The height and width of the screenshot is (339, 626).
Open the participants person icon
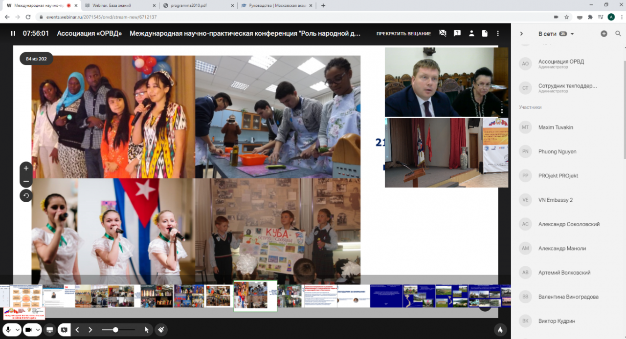point(471,34)
